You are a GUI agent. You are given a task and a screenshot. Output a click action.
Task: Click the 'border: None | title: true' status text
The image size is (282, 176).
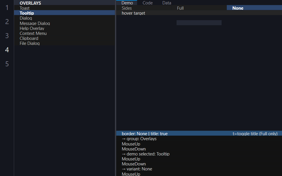[145, 134]
